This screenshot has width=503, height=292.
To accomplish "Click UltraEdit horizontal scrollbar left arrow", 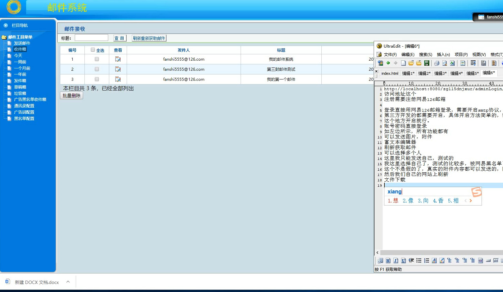I will pos(377,252).
